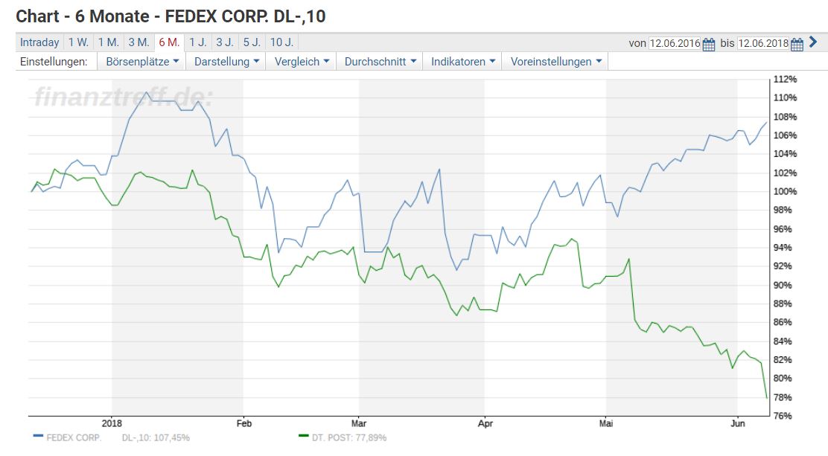Open the Durchschnitt dropdown menu

[x=380, y=62]
